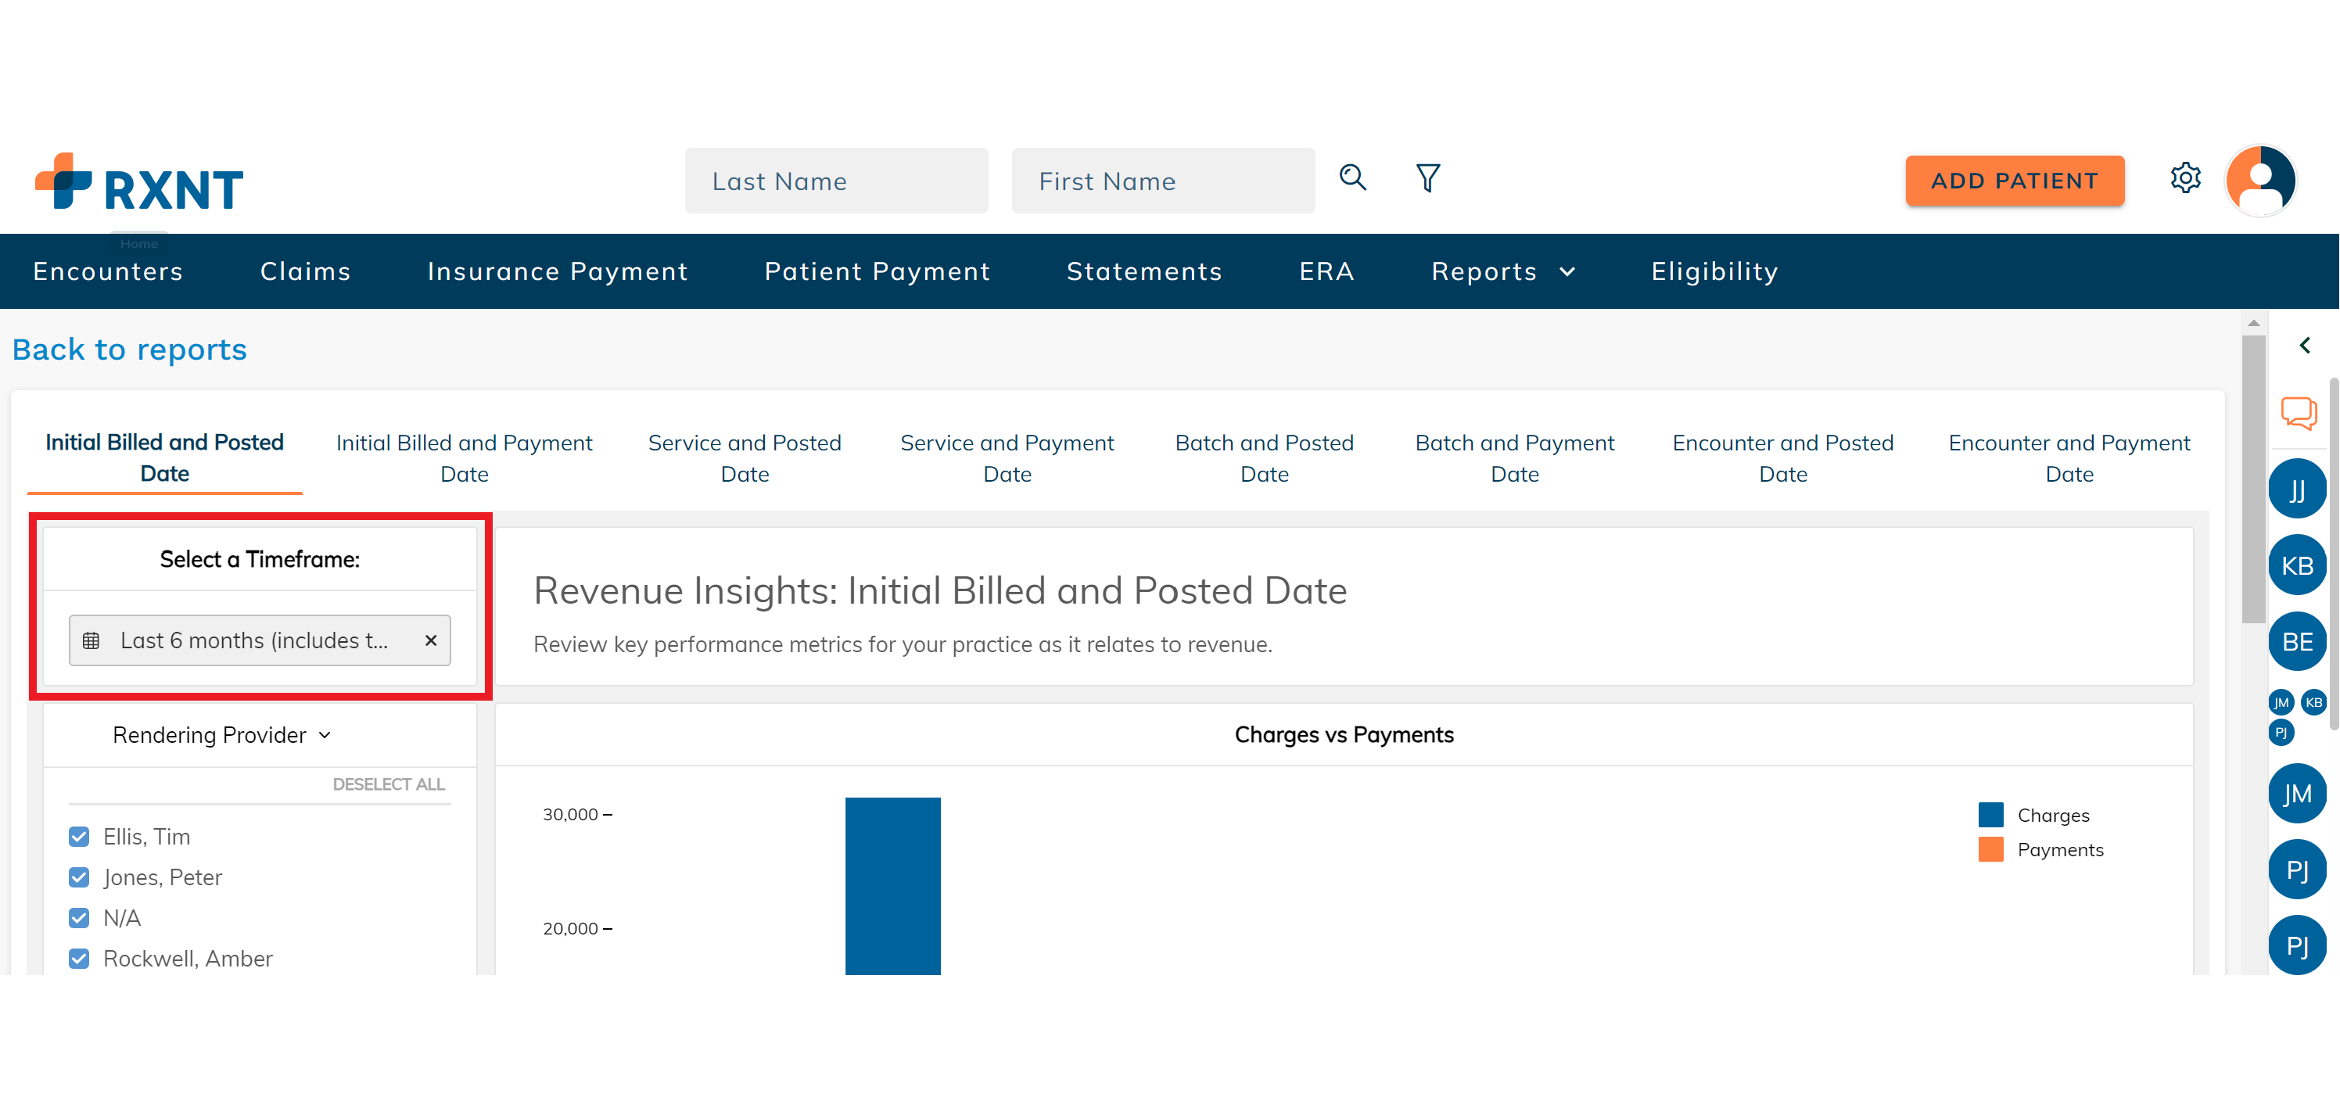Open the chat messages icon
This screenshot has width=2340, height=1101.
(2299, 414)
